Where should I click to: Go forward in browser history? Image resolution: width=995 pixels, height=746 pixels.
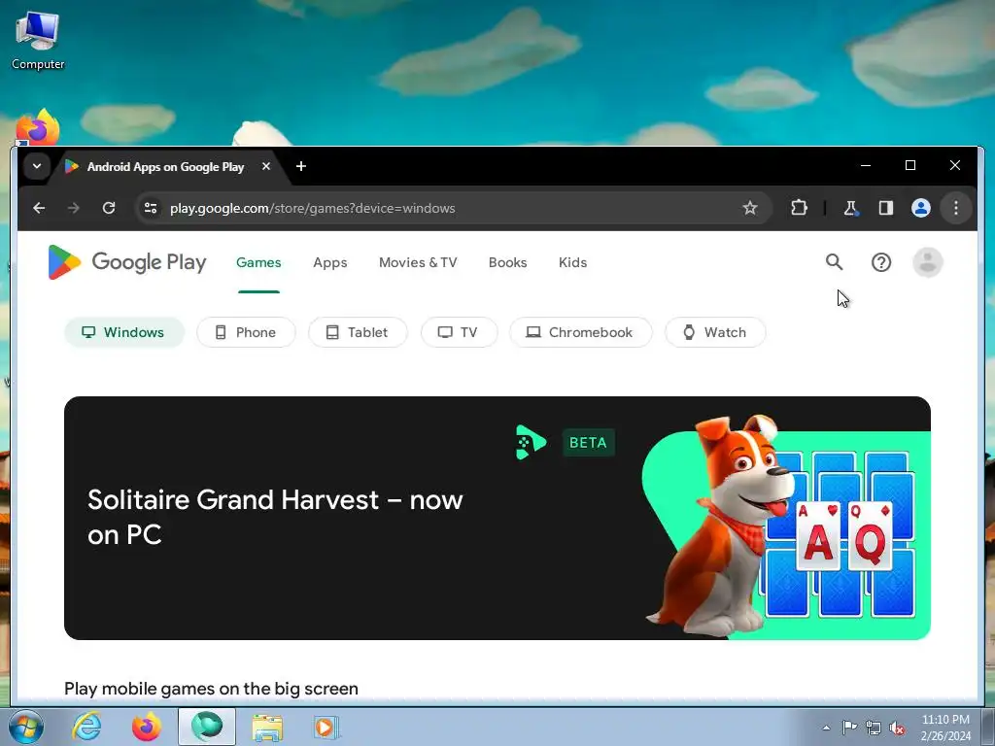coord(74,208)
